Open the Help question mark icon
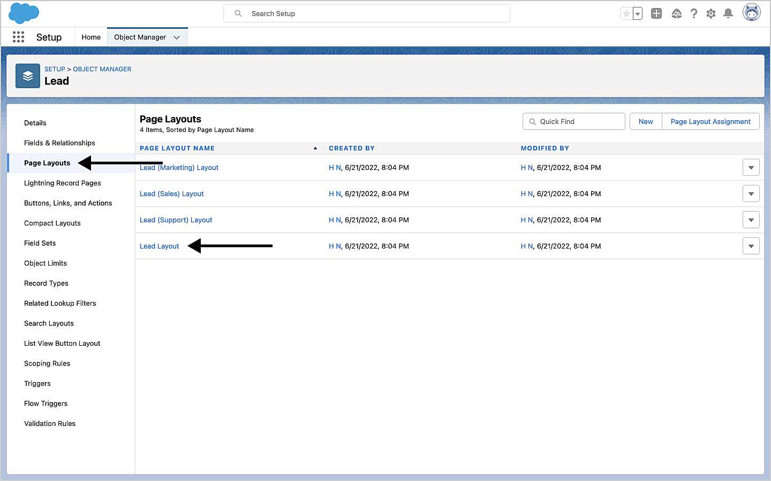Viewport: 771px width, 481px height. (x=694, y=14)
